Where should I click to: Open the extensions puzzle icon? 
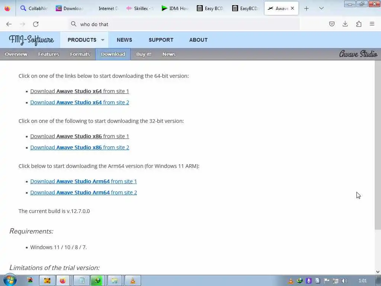359,24
